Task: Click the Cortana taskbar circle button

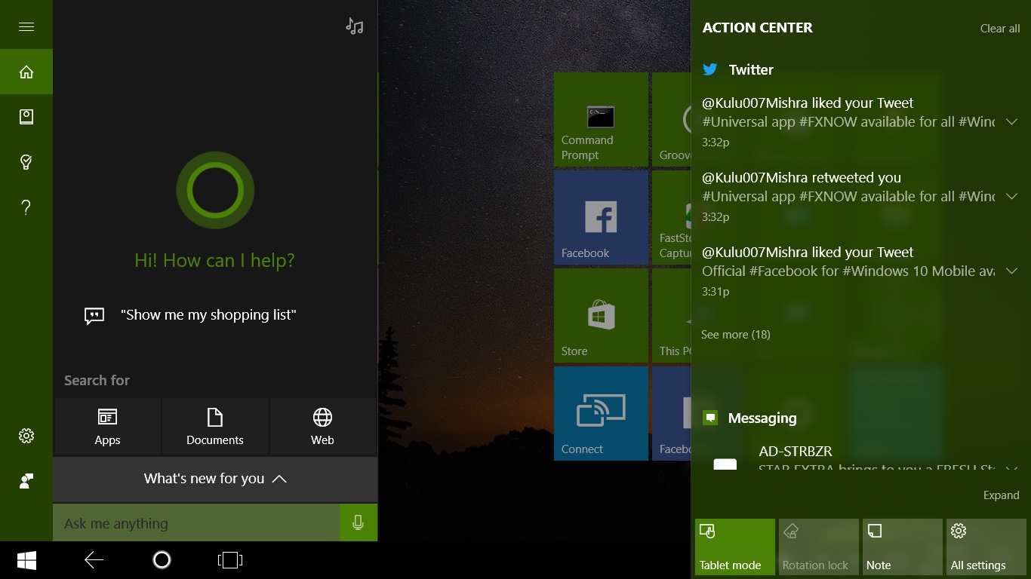Action: click(162, 560)
